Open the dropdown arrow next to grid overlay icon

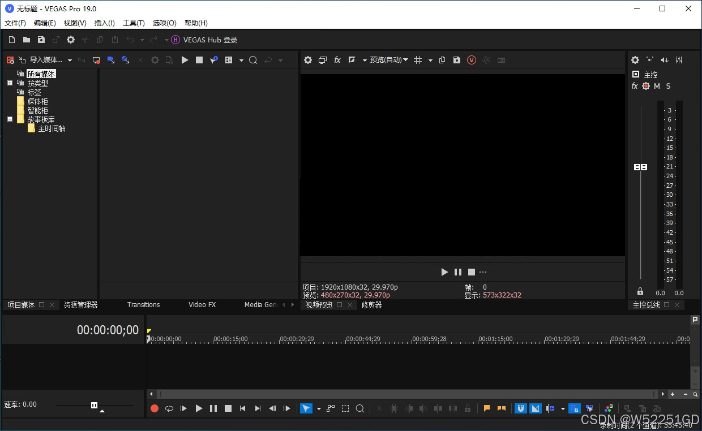[x=430, y=60]
